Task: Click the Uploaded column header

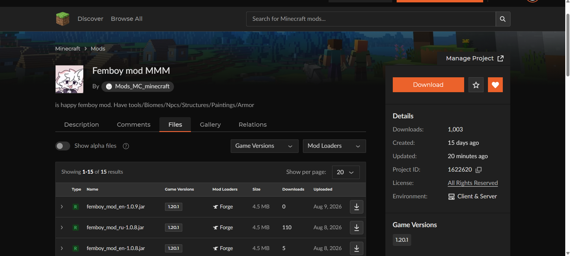Action: [x=323, y=189]
